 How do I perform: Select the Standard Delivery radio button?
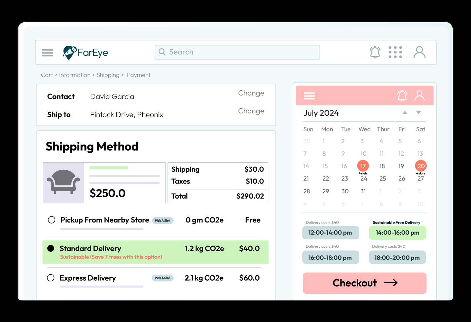coord(51,248)
